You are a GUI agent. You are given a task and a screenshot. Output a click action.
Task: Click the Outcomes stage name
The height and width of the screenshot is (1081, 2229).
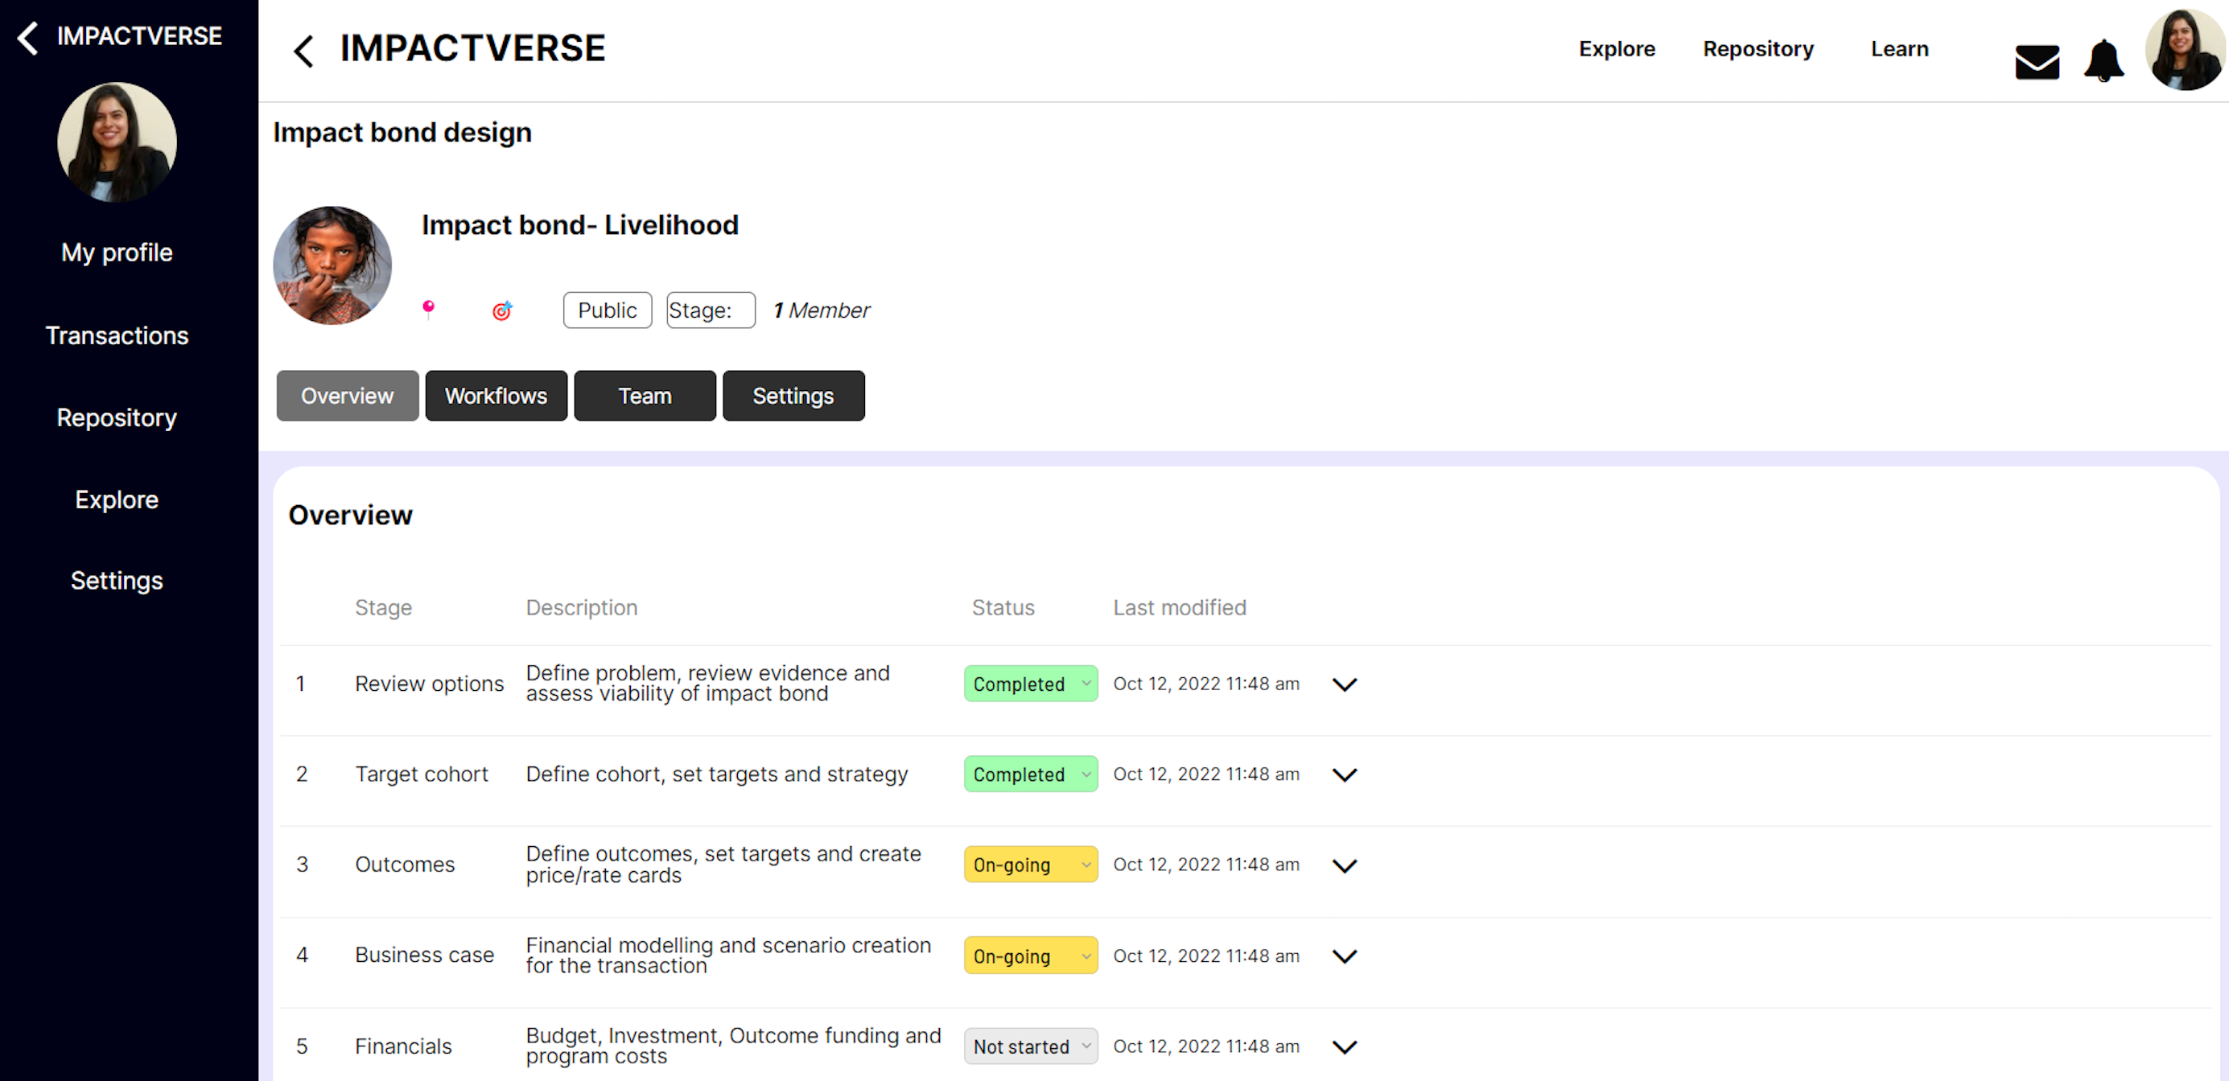404,865
